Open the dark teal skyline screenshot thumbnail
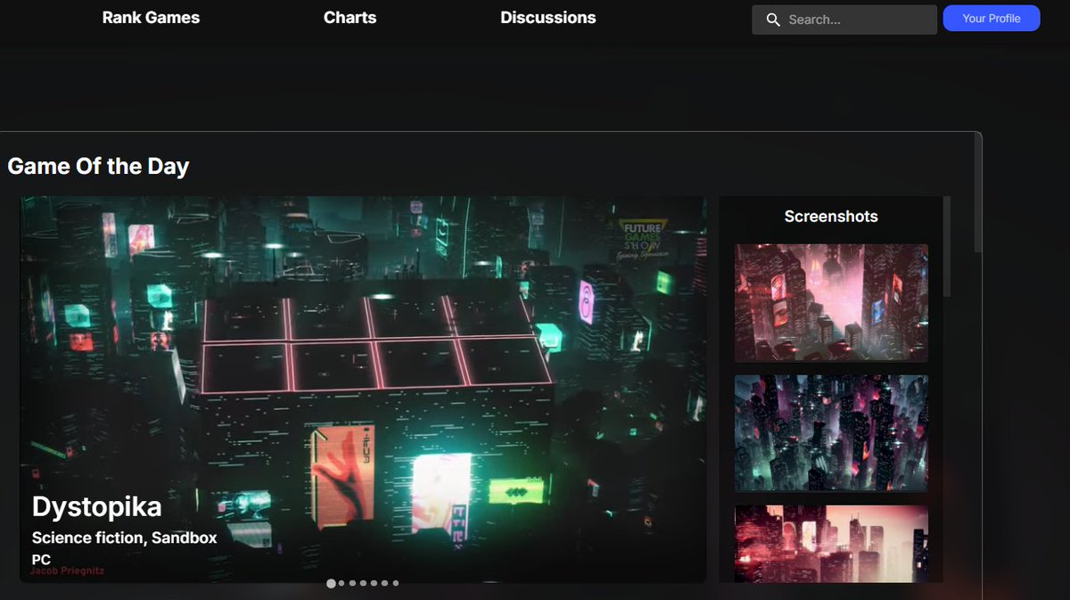1070x600 pixels. (x=831, y=433)
